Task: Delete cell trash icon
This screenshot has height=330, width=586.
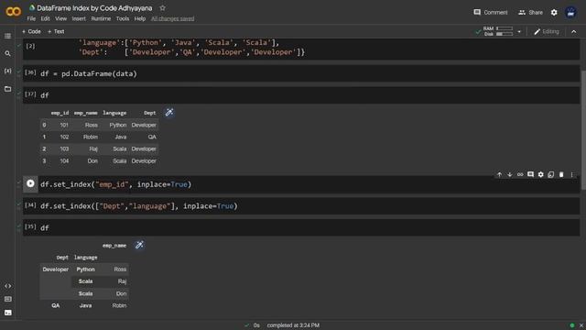Action: (x=561, y=175)
